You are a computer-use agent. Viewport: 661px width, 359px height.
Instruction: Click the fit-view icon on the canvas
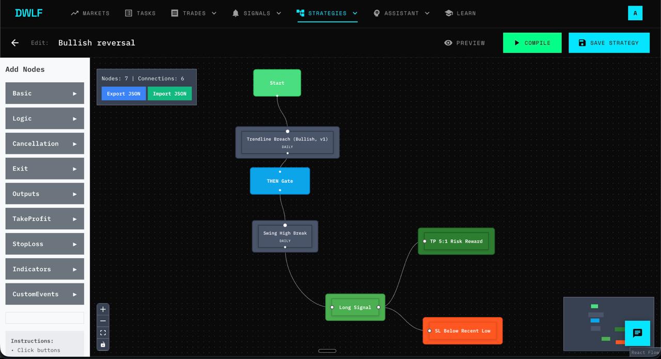[103, 333]
